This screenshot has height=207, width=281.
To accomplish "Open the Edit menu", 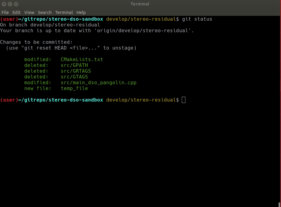I will [16, 12].
